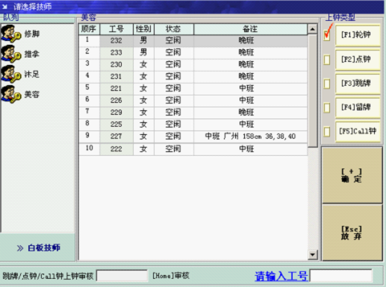The width and height of the screenshot is (386, 287).
Task: Click the [Esc] 放弃 cancel button
Action: click(x=352, y=233)
